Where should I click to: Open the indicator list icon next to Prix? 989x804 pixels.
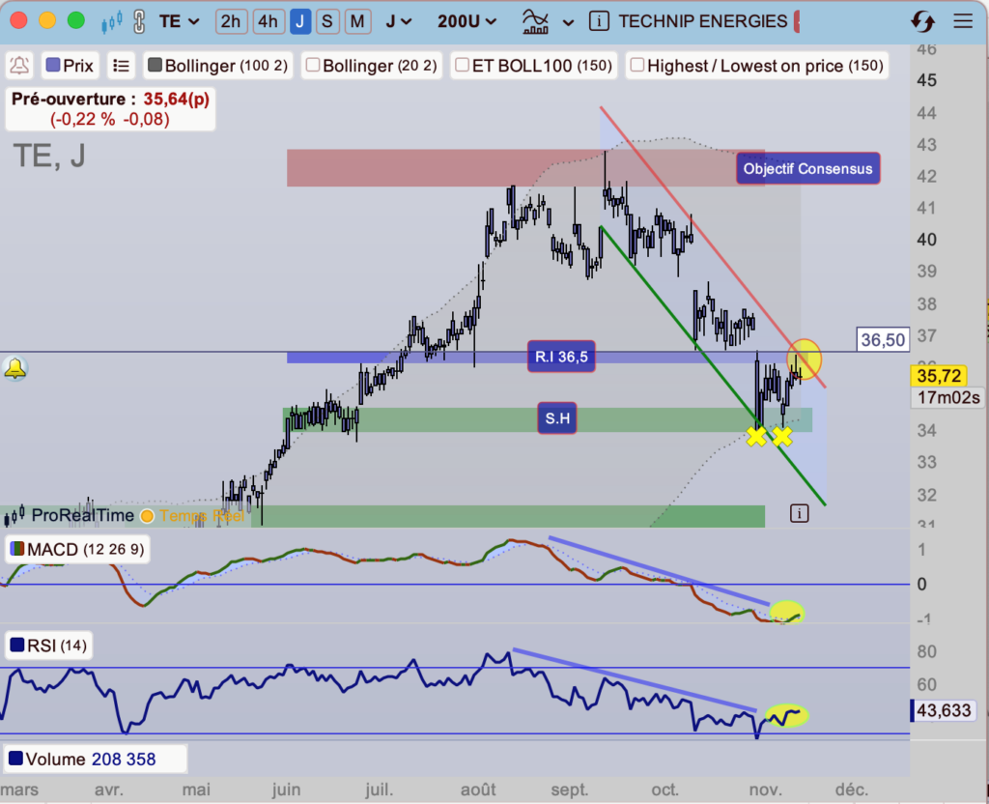(121, 66)
